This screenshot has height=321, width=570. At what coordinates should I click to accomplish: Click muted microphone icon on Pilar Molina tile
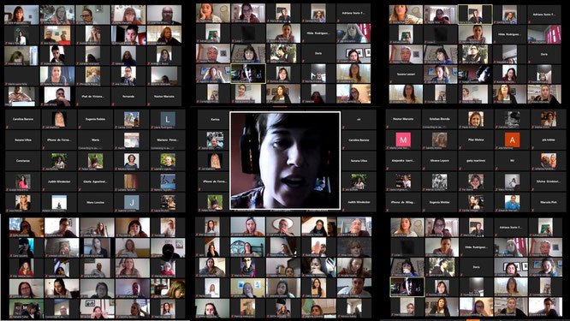click(460, 148)
